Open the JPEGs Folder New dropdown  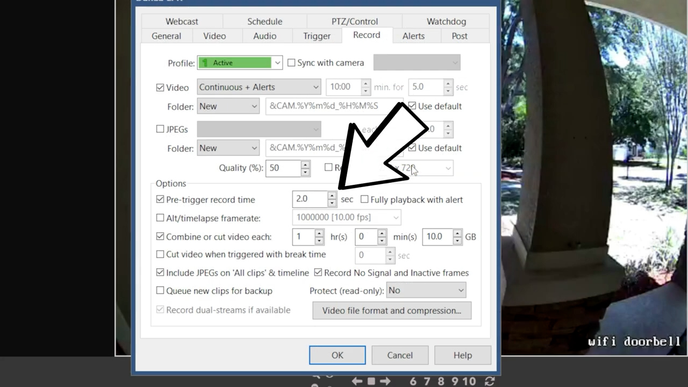[x=228, y=148]
